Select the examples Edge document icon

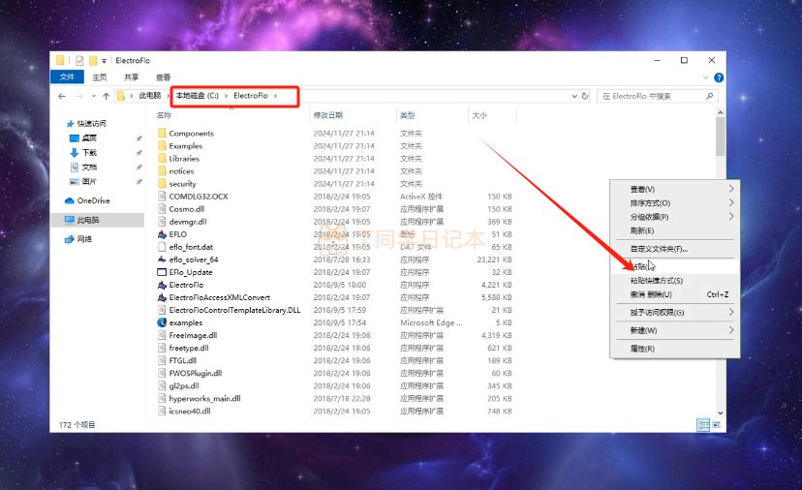pyautogui.click(x=162, y=322)
